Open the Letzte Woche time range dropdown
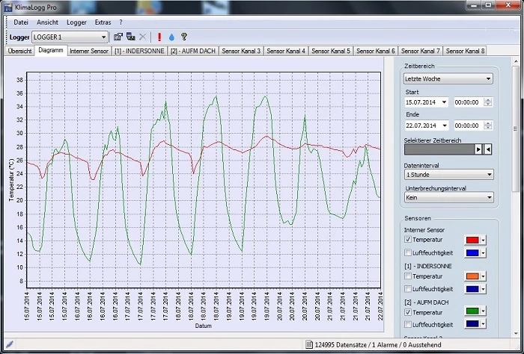524x354 pixels. 448,78
